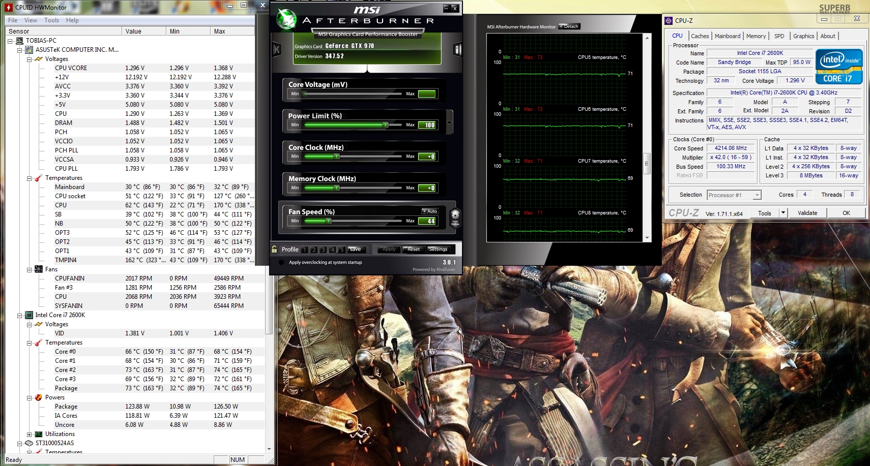Click the Afterburner profile save button

pos(355,250)
